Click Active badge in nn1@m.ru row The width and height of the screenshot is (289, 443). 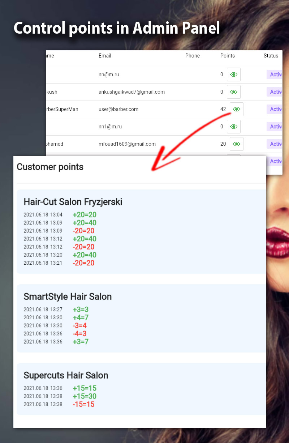click(x=275, y=127)
